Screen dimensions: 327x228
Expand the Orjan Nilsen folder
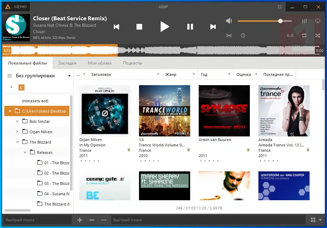point(17,132)
